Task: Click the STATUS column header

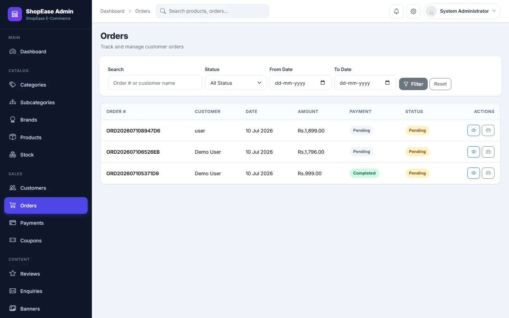Action: tap(414, 112)
